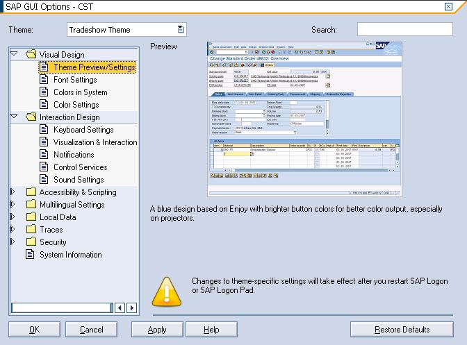Collapse the Interaction Design folder
The height and width of the screenshot is (345, 467).
click(14, 117)
